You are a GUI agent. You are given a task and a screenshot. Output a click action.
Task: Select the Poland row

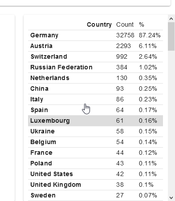pyautogui.click(x=95, y=164)
